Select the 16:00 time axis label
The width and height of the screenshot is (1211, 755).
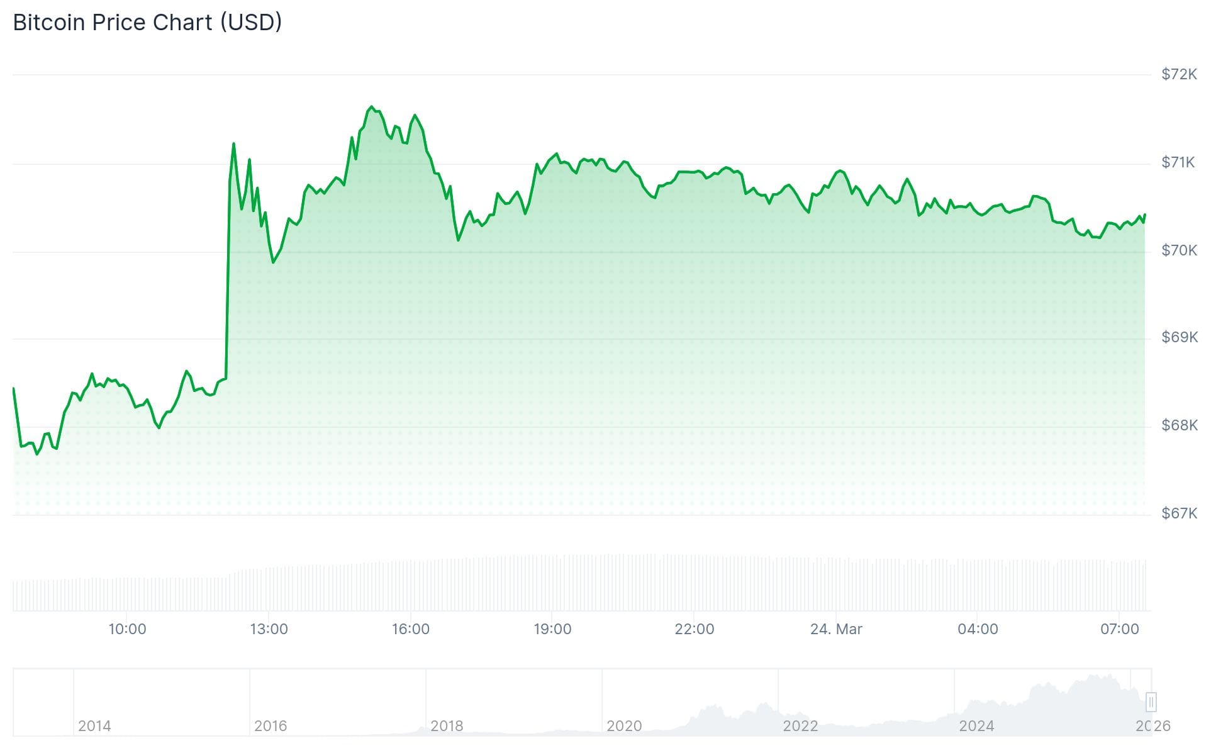pyautogui.click(x=410, y=629)
